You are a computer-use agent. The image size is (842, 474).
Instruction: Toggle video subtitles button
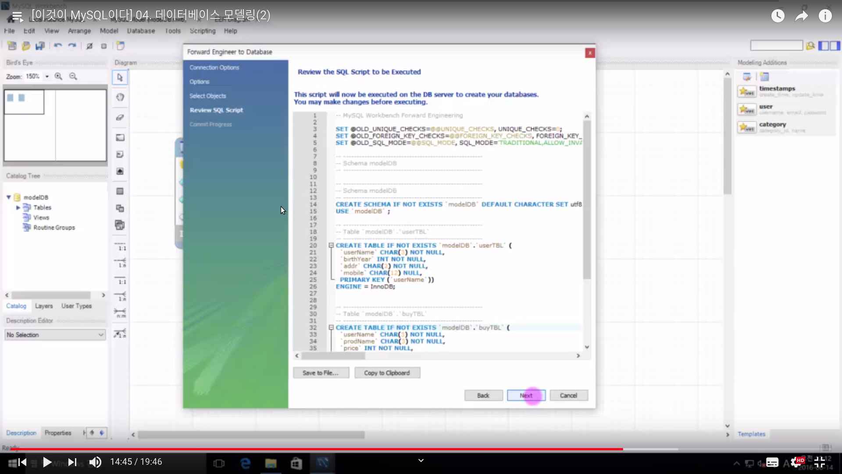coord(772,462)
